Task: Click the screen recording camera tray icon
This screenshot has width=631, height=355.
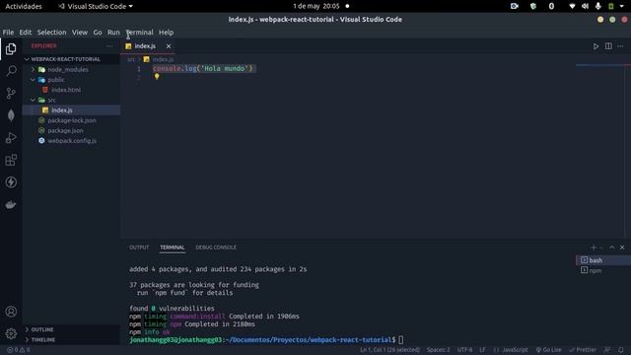Action: 515,6
